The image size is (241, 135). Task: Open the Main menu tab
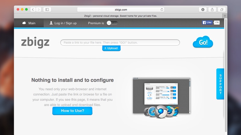pyautogui.click(x=29, y=23)
